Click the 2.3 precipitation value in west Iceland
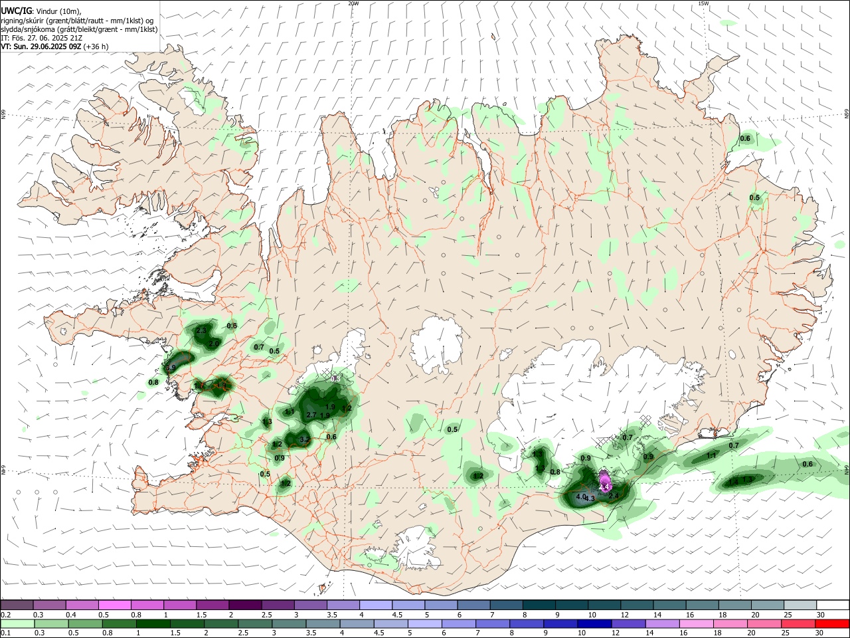The width and height of the screenshot is (850, 638). [x=201, y=330]
